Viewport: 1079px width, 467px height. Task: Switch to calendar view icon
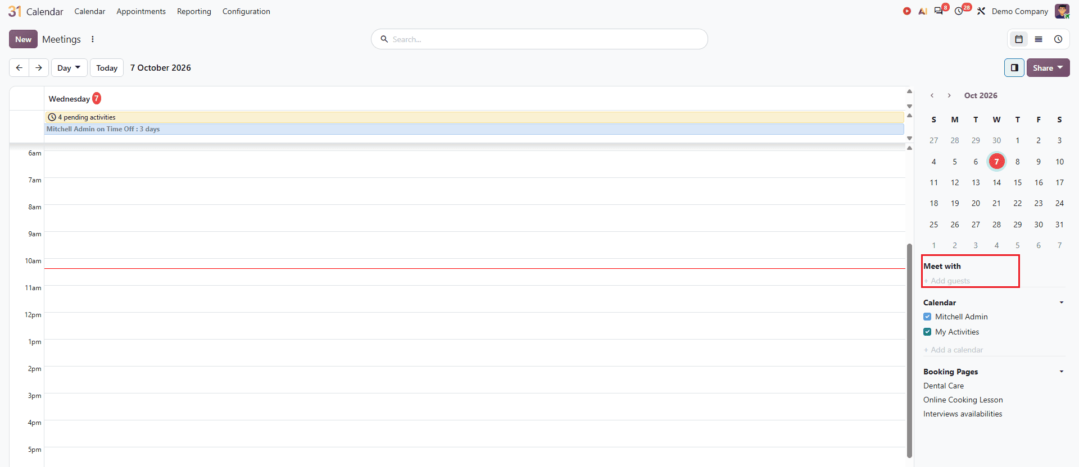point(1019,39)
